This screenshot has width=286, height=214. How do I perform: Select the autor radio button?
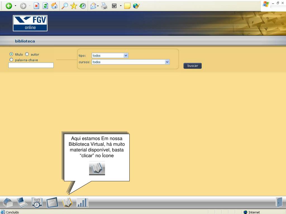coord(27,54)
